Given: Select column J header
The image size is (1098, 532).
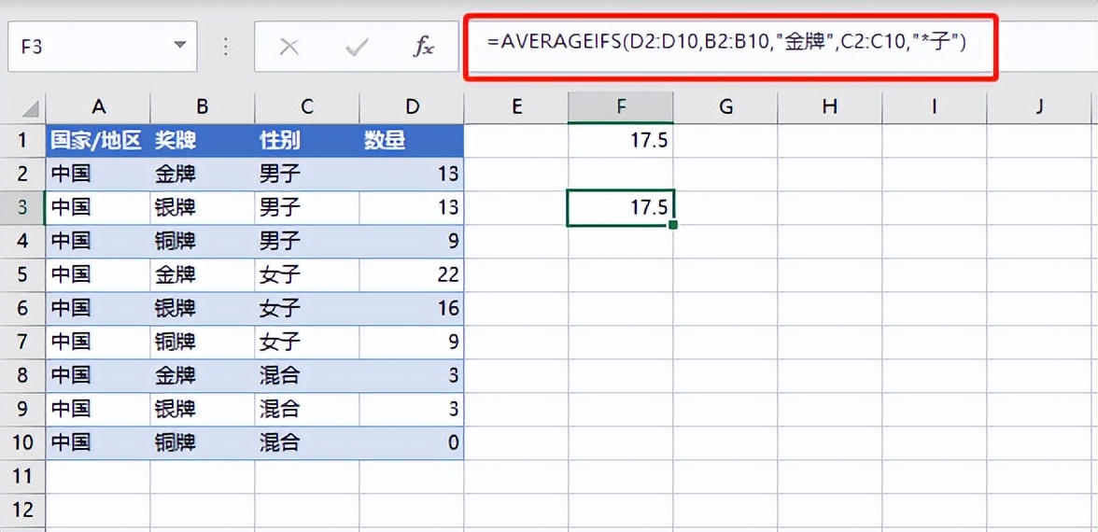Looking at the screenshot, I should pos(1039,107).
